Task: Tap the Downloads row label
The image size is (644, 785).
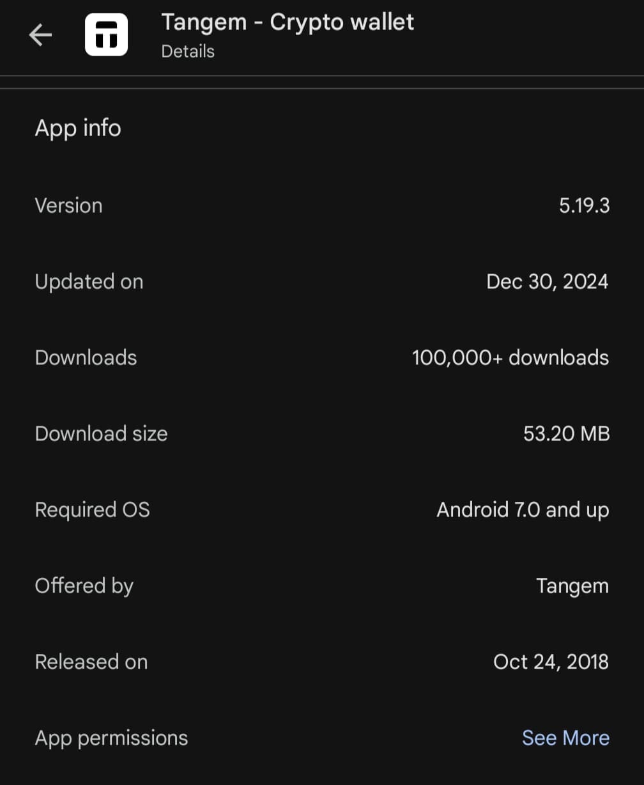Action: (86, 357)
